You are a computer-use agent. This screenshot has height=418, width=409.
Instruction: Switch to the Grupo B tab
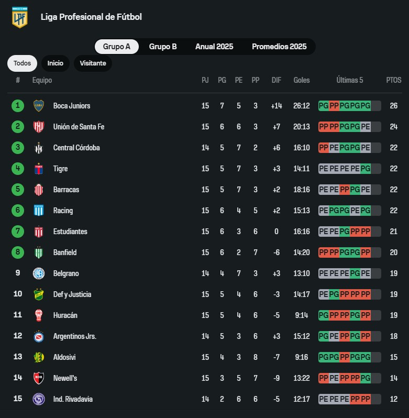click(163, 47)
